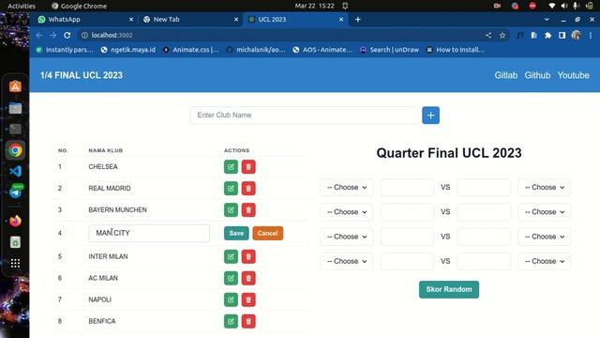Open the Search | unDraw bookmark
This screenshot has height=338, width=600.
click(390, 50)
